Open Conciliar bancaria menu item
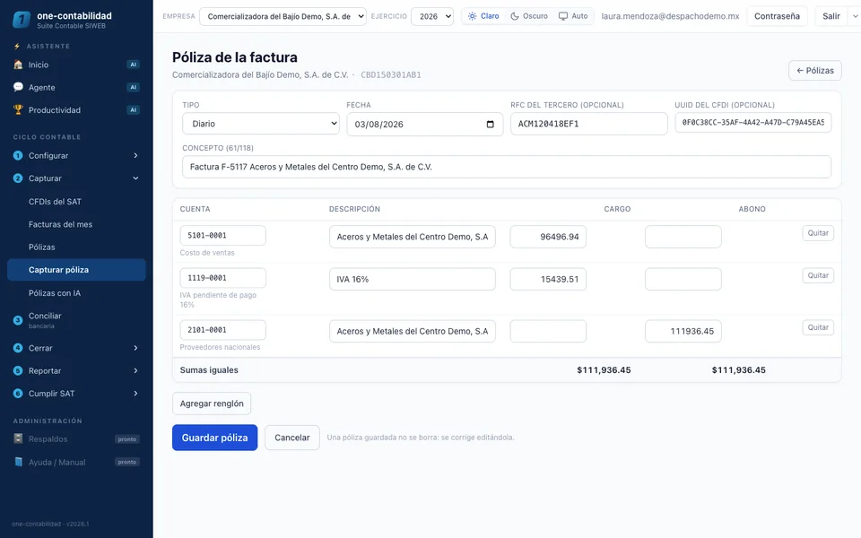Screen dimensions: 861x538 pos(76,320)
